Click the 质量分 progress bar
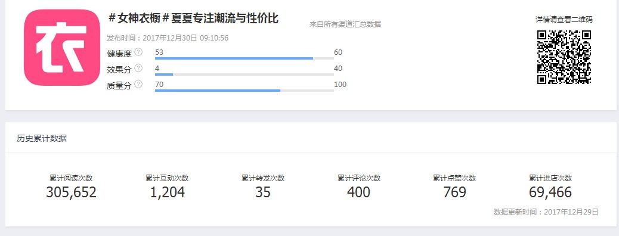This screenshot has width=619, height=236. click(244, 91)
